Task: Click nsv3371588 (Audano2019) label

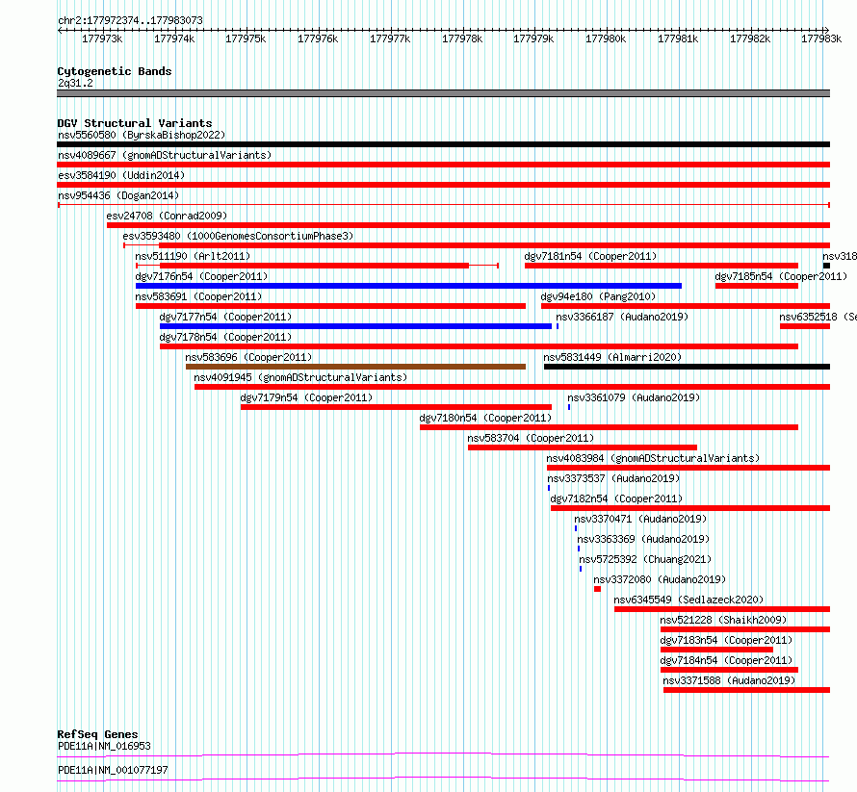Action: click(729, 680)
